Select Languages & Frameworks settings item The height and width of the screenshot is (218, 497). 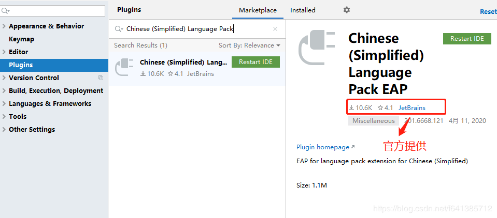click(50, 104)
